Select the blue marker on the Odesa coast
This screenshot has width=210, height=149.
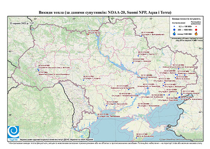tap(98, 118)
